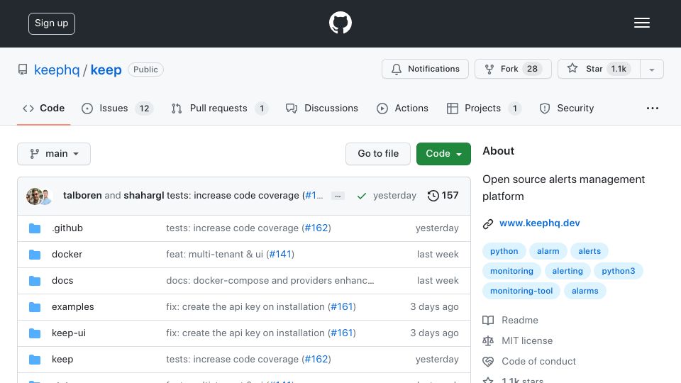Open the #162 link in keep row

(316, 360)
